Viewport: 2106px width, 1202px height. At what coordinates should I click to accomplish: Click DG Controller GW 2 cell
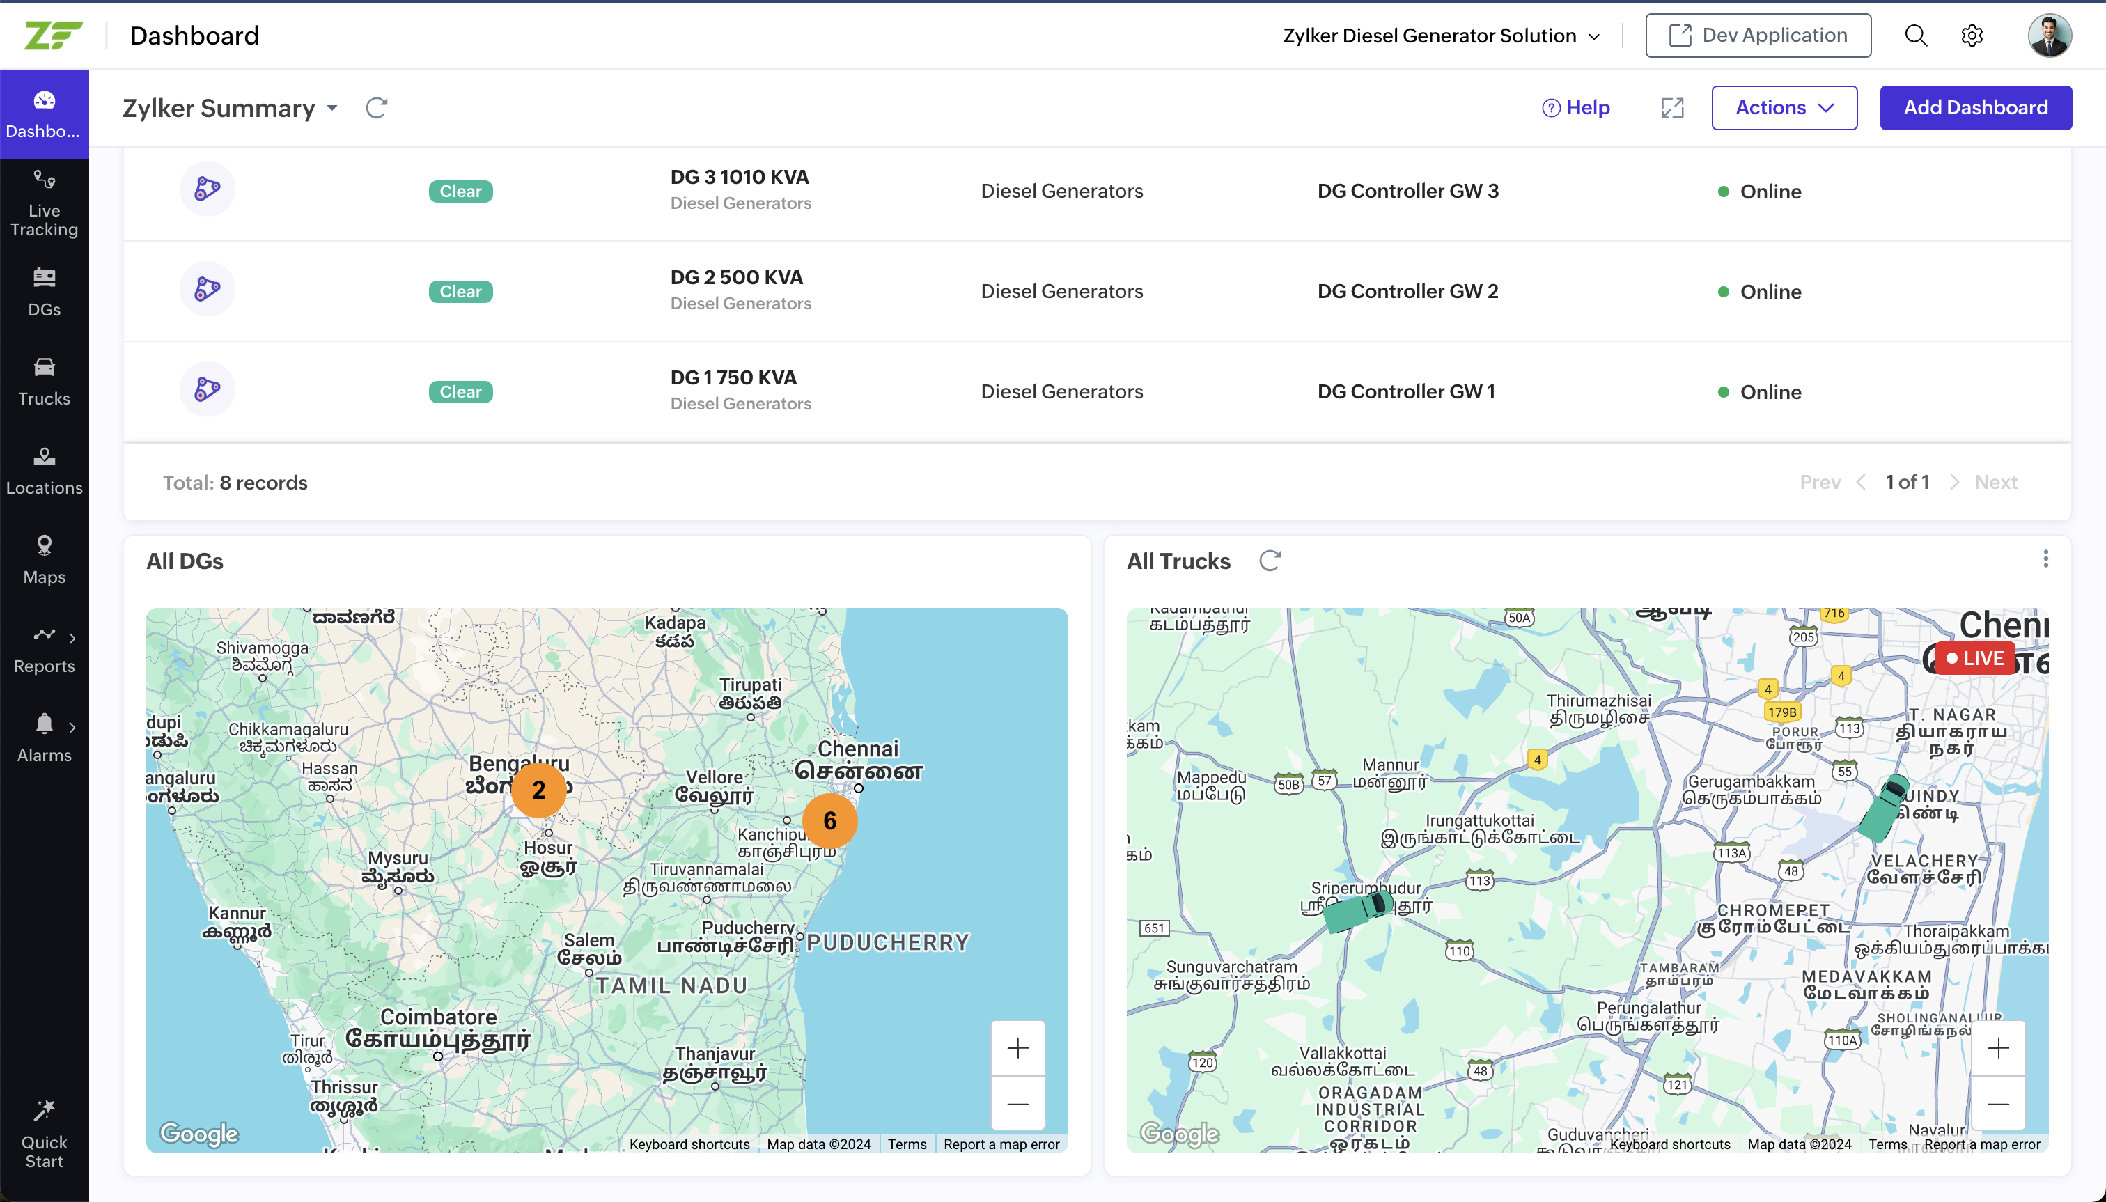1407,291
